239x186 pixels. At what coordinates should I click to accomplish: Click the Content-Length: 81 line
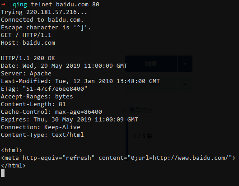tap(33, 104)
